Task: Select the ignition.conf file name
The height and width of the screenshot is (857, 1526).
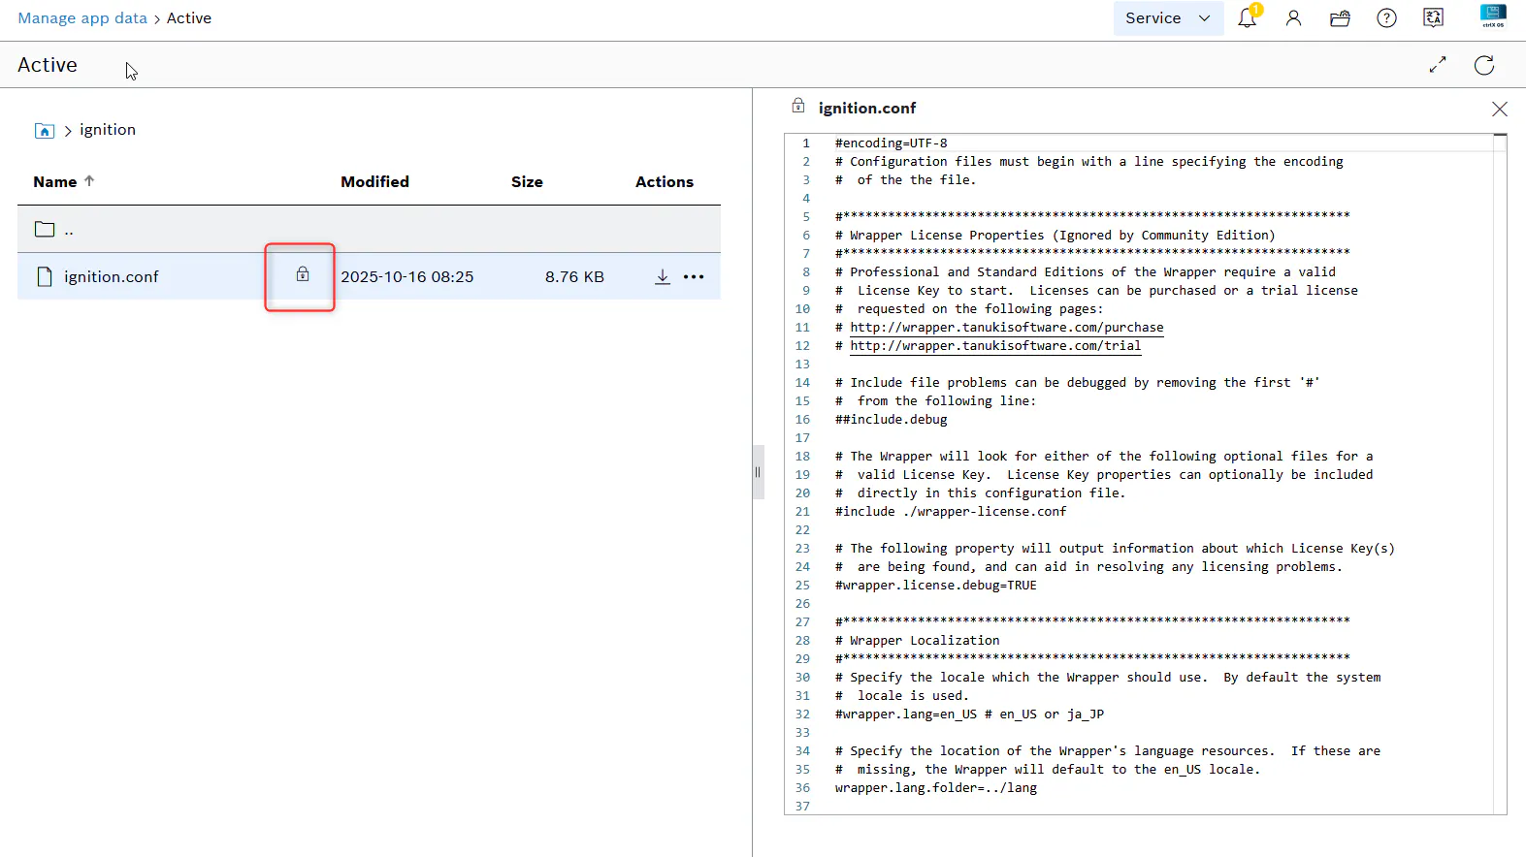Action: [112, 277]
